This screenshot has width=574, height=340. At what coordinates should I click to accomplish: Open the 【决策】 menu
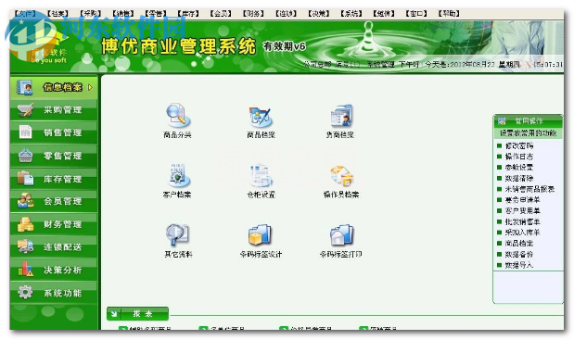coord(318,14)
